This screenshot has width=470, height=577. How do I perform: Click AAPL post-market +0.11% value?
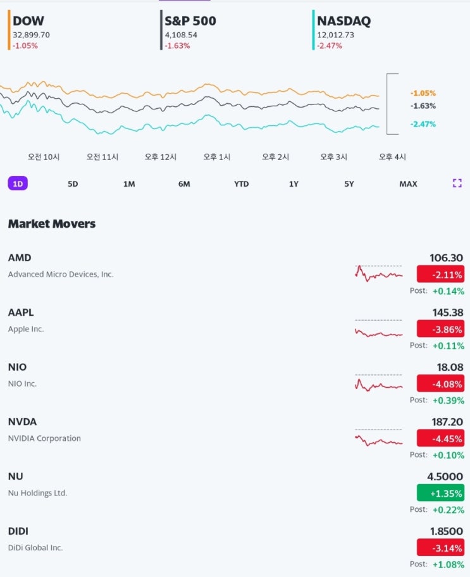click(x=448, y=345)
